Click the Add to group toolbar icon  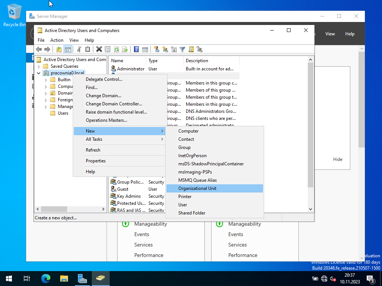coord(200,50)
